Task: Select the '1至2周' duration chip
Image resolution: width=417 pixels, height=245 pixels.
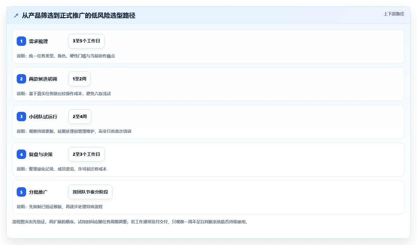Action: [x=79, y=79]
